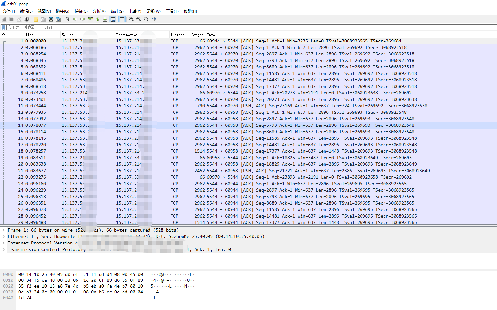Sort by the Time column header

pyautogui.click(x=42, y=35)
